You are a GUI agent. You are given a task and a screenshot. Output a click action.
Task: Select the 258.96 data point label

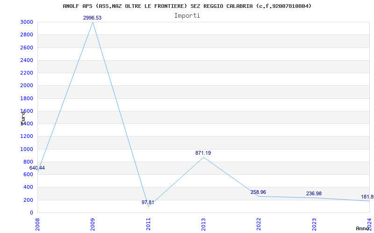coord(259,192)
